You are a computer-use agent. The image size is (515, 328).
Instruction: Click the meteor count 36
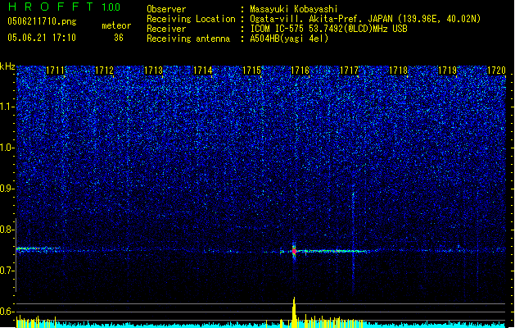point(119,38)
